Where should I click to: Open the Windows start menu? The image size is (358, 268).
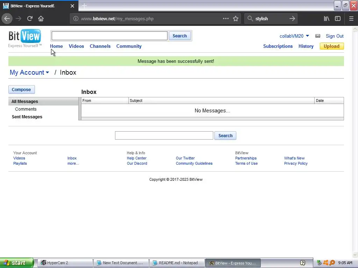[16, 263]
